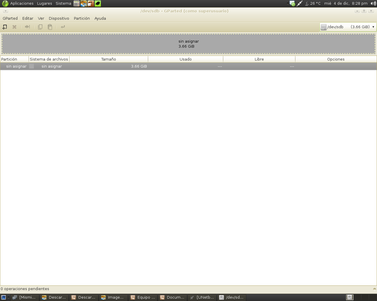Click the show desktop icon in bottom panel
This screenshot has height=301, width=377.
(4, 297)
